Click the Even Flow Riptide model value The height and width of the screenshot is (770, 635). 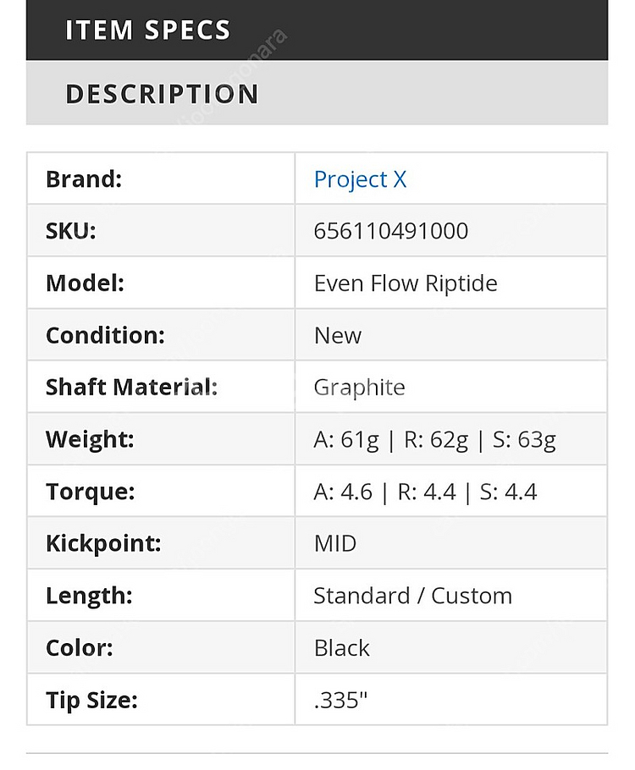point(406,283)
